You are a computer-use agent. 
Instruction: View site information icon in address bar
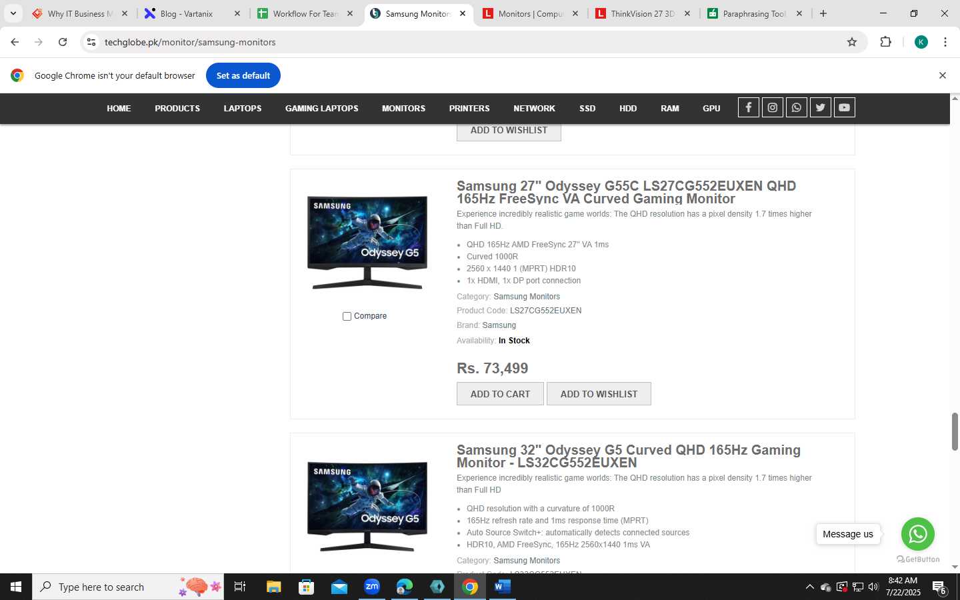tap(91, 42)
